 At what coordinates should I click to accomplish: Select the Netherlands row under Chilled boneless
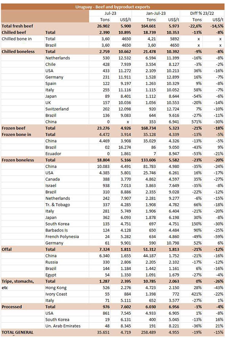click(x=58, y=58)
